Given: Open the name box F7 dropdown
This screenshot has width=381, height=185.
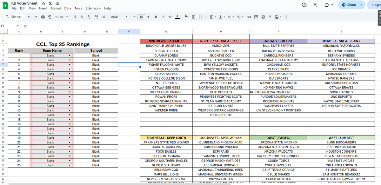Looking at the screenshot, I should coord(18,26).
